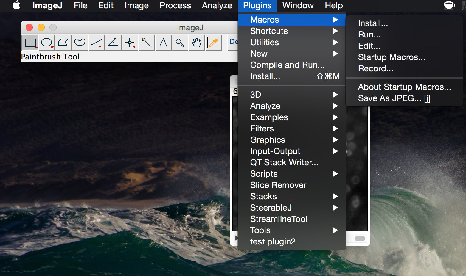Viewport: 466px width, 276px height.
Task: Select the Text tool
Action: (163, 43)
